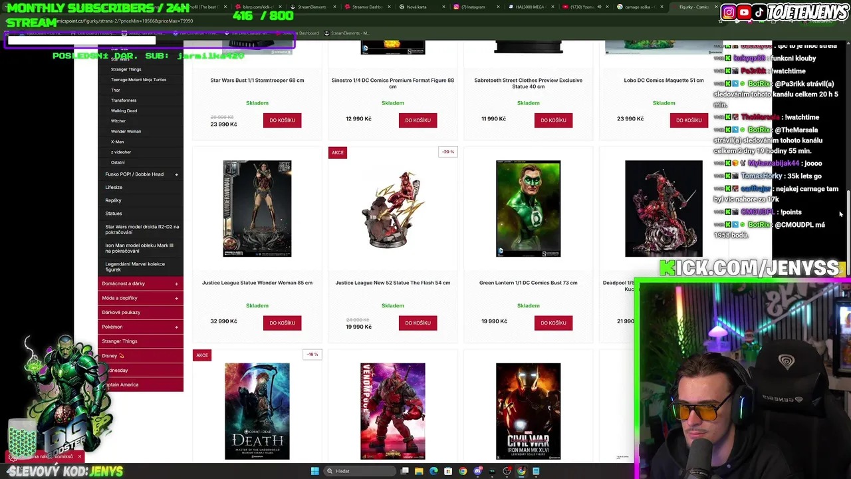Open the Venompool figure image

coord(393,411)
